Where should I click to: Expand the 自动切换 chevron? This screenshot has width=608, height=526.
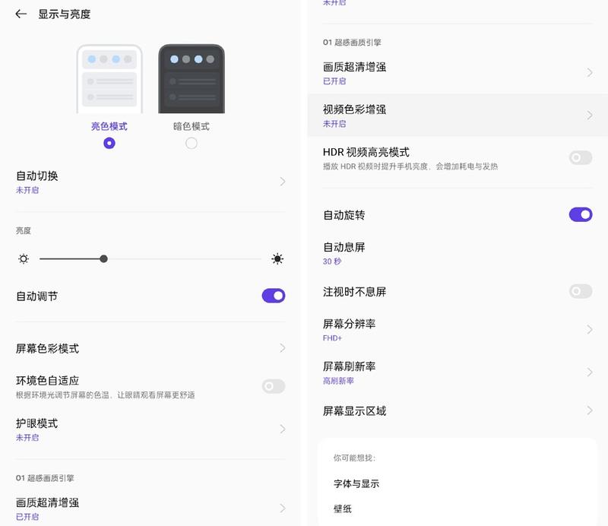pos(283,182)
